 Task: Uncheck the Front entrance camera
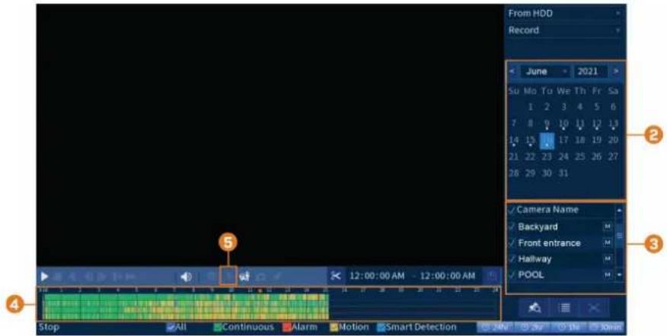[x=512, y=243]
